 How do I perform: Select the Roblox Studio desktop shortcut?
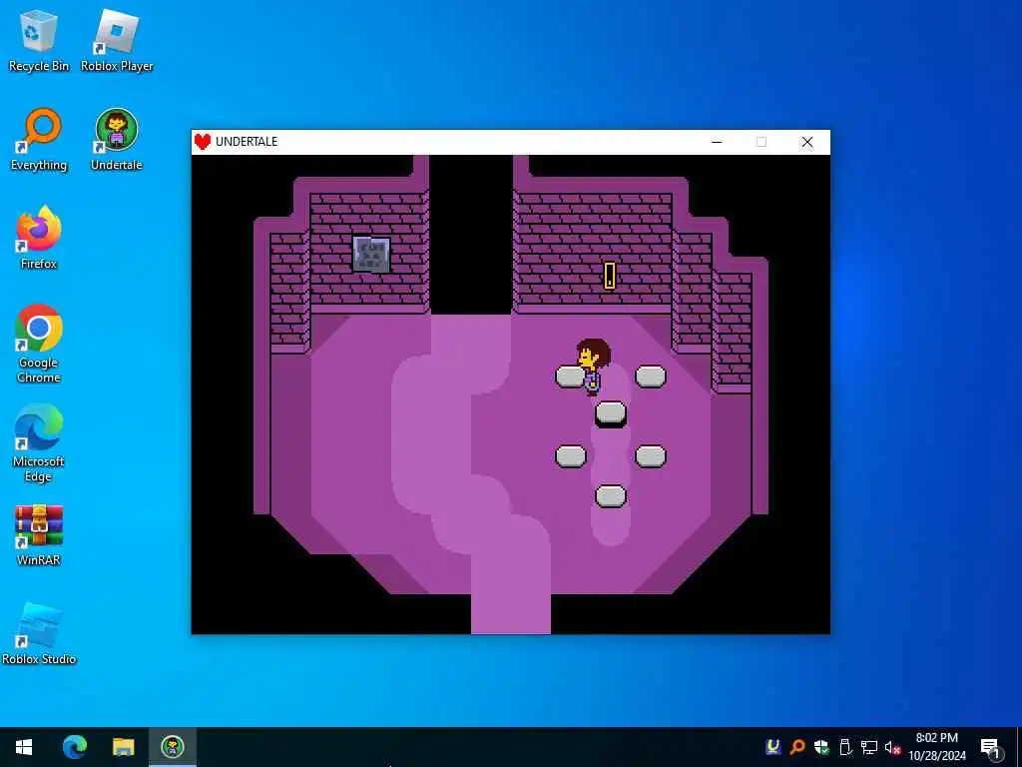pyautogui.click(x=39, y=633)
